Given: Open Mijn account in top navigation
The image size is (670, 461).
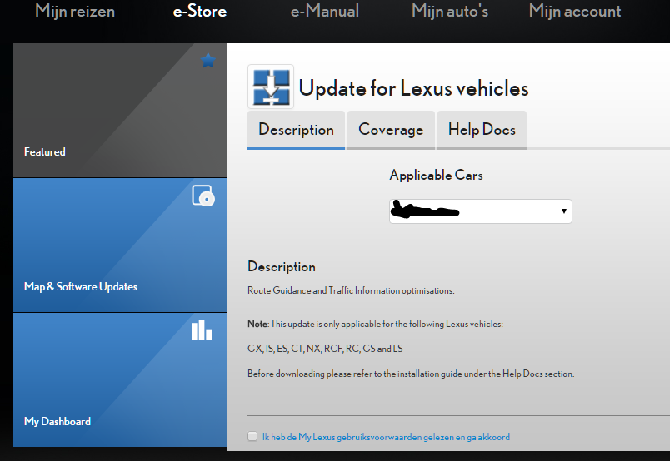Looking at the screenshot, I should pyautogui.click(x=575, y=11).
